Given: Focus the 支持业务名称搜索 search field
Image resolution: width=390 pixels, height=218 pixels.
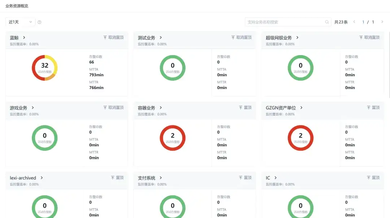Looking at the screenshot, I should click(288, 22).
